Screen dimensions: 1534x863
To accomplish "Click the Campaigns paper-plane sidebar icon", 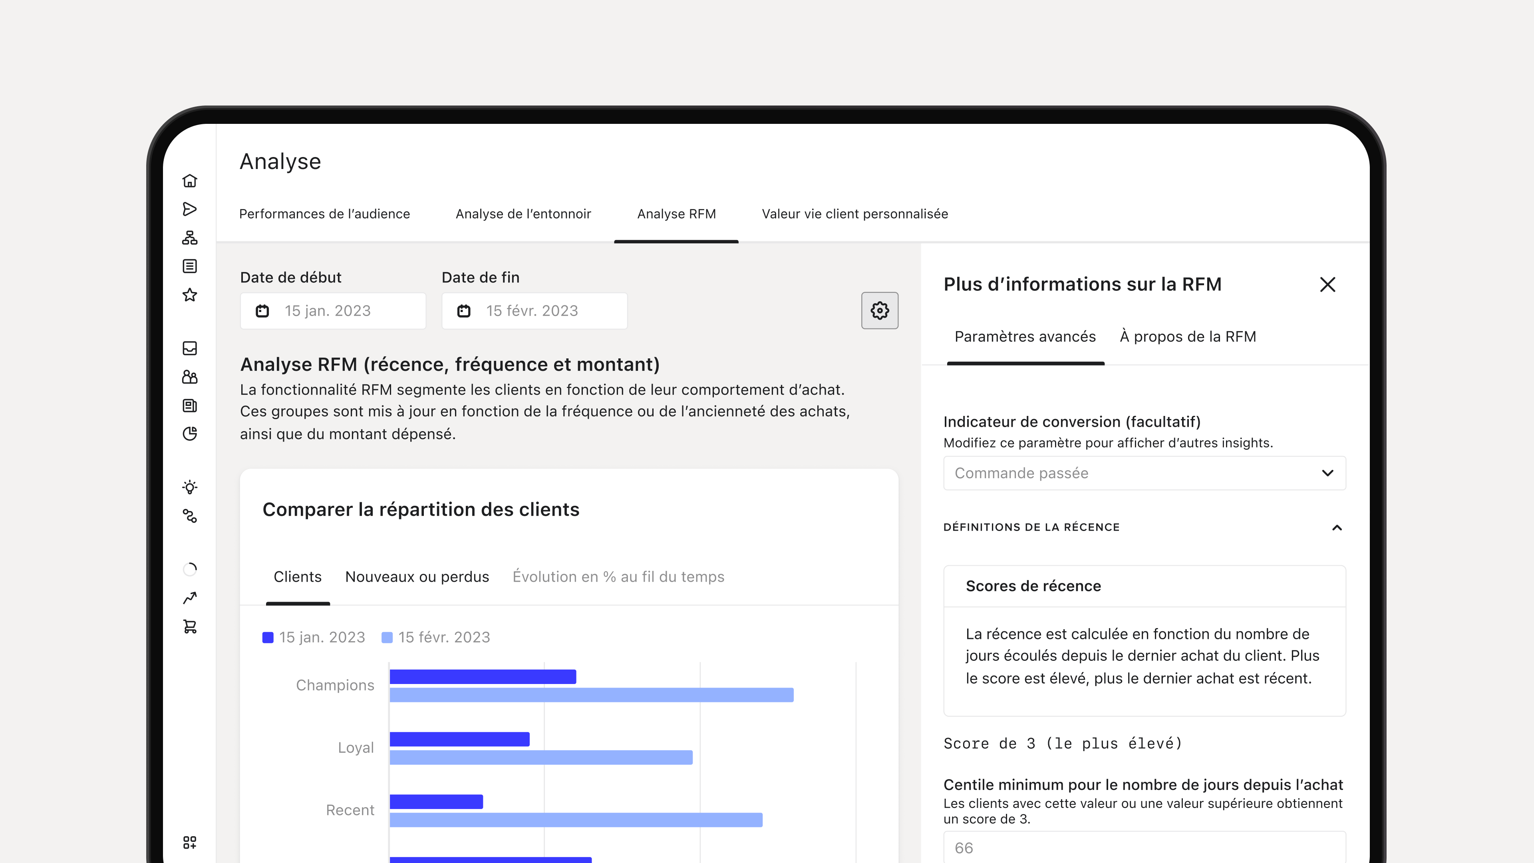I will point(189,209).
